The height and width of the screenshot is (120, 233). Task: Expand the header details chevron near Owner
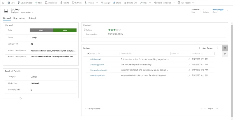click(x=228, y=11)
